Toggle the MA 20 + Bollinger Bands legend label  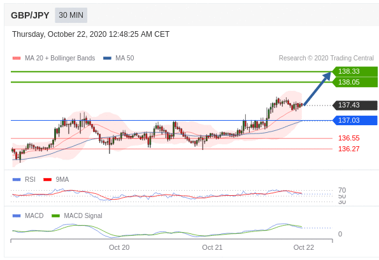coord(60,58)
